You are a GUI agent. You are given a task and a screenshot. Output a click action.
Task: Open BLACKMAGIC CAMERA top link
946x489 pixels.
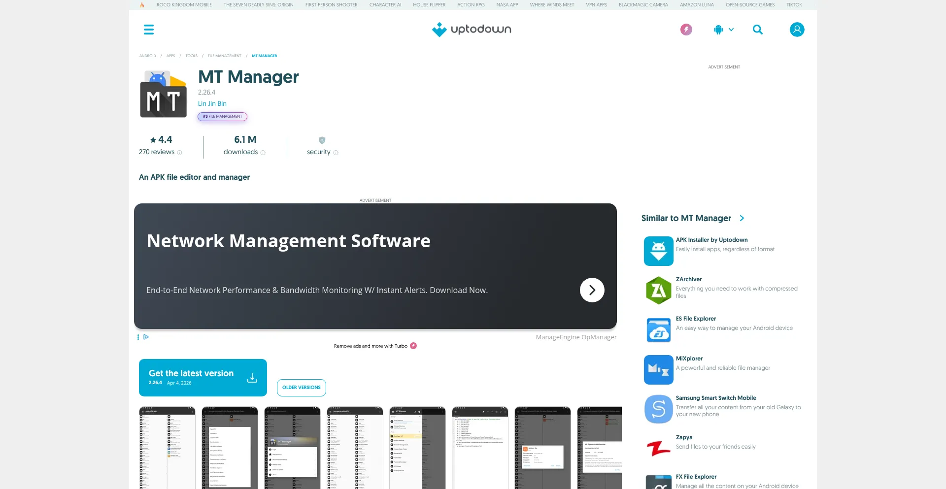(643, 5)
